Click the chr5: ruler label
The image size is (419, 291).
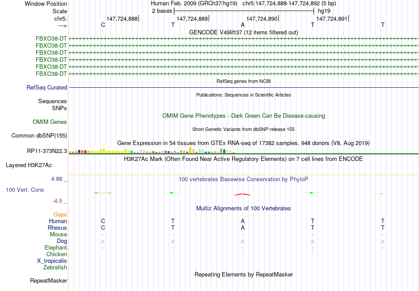(61, 19)
